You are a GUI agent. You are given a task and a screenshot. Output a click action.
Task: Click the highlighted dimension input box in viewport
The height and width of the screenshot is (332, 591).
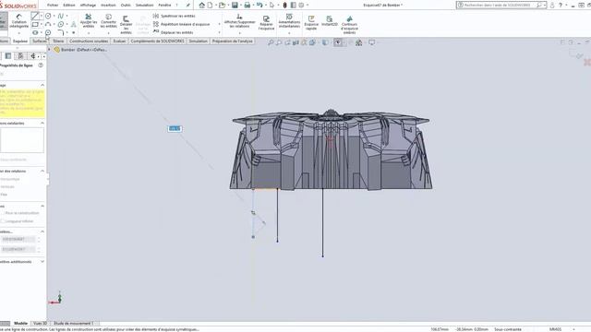point(175,129)
